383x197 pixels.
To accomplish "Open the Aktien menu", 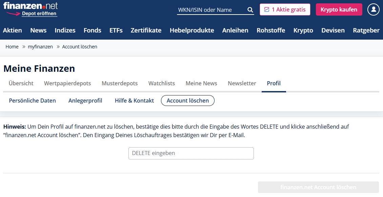I will click(x=13, y=30).
